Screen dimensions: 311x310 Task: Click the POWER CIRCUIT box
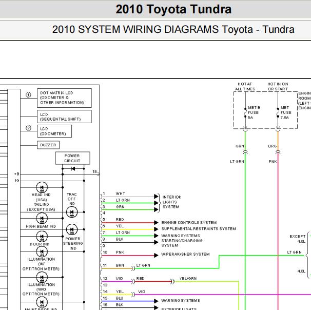click(x=72, y=158)
